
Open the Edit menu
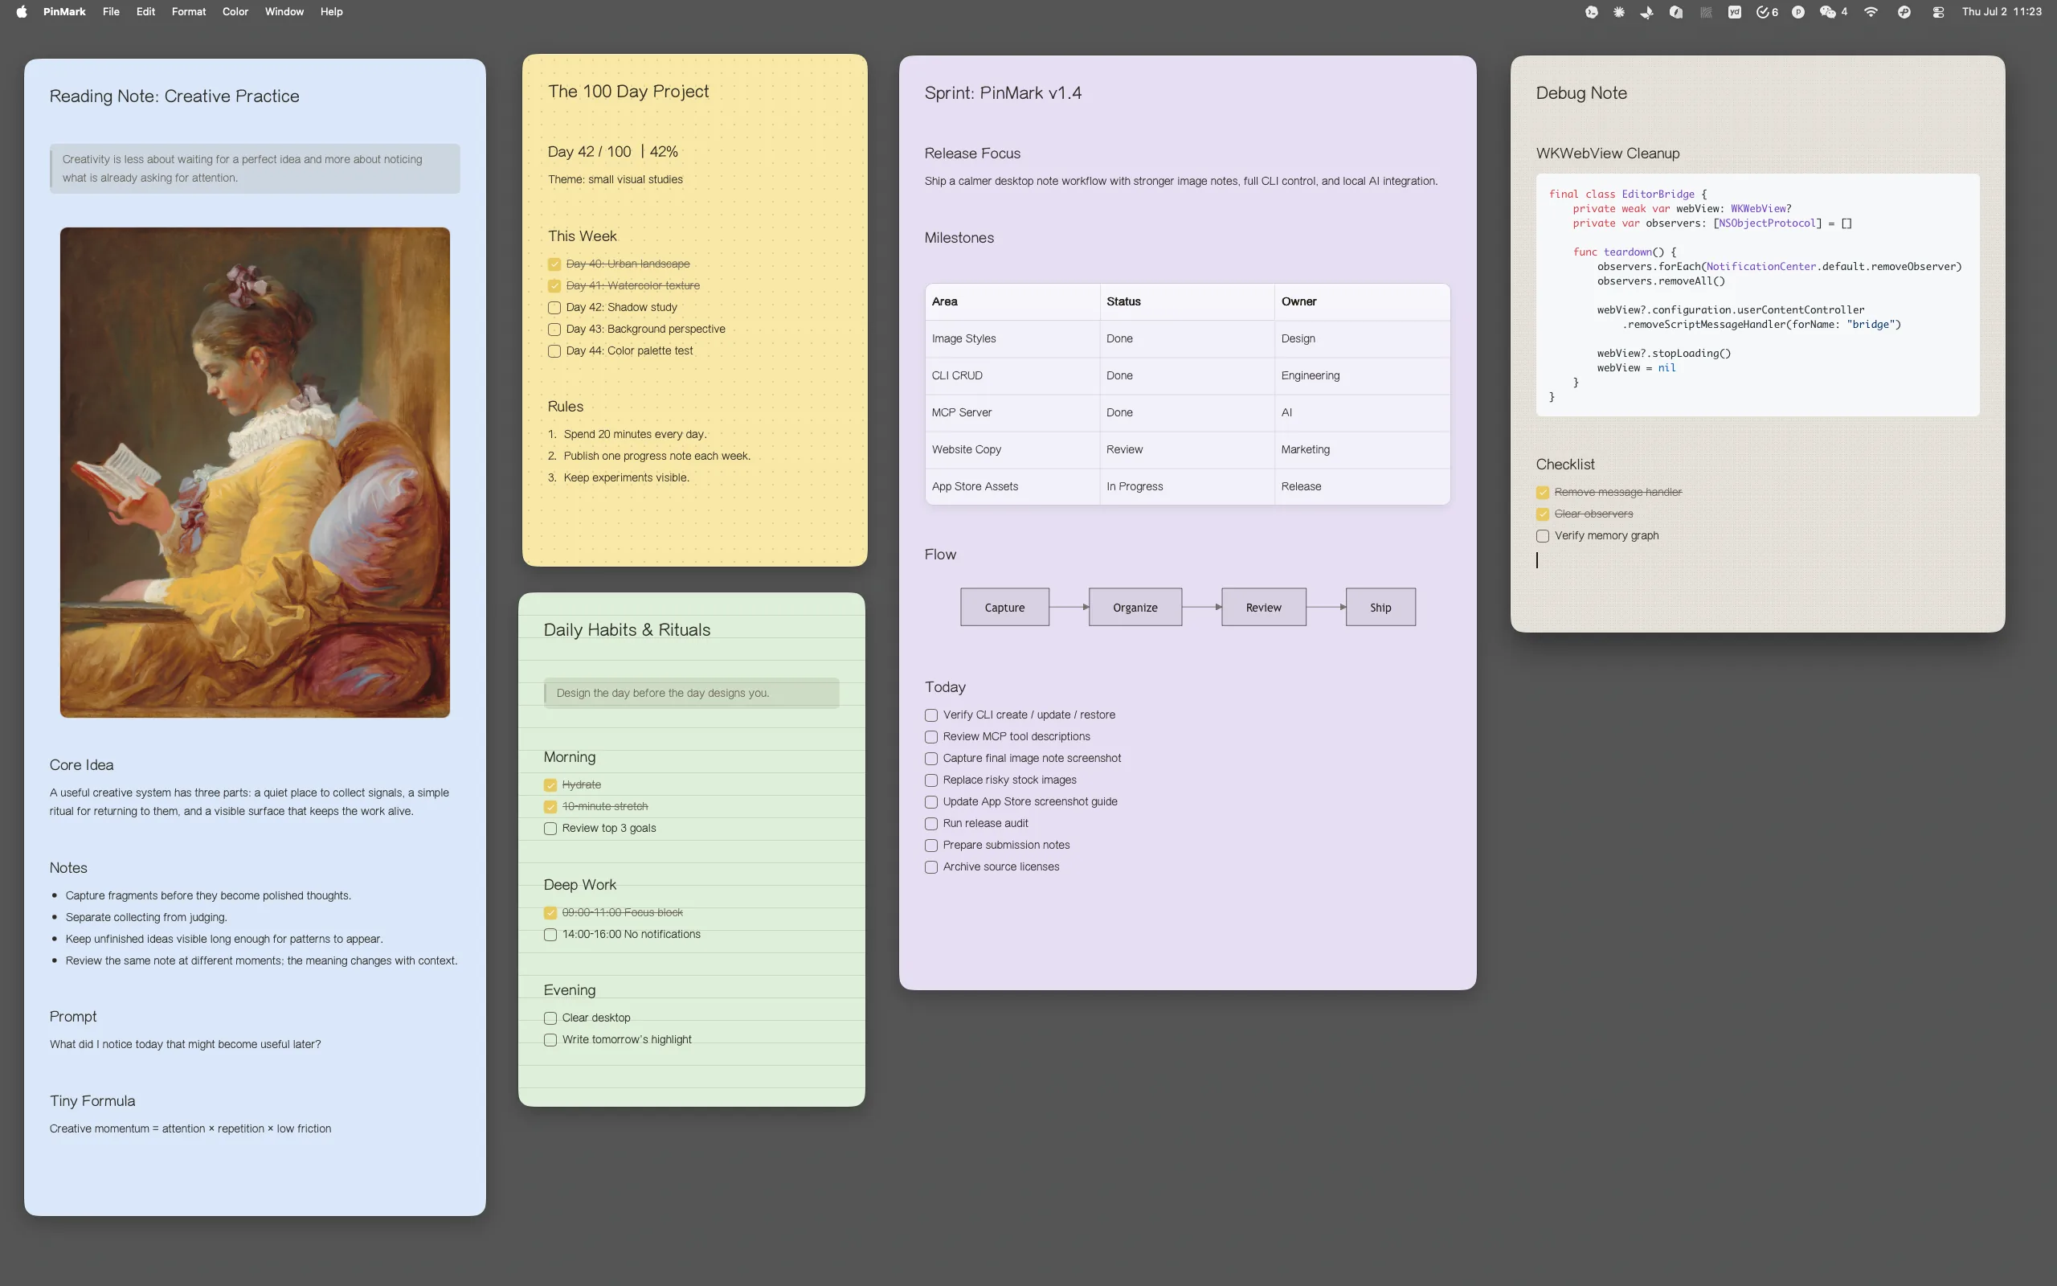click(145, 12)
